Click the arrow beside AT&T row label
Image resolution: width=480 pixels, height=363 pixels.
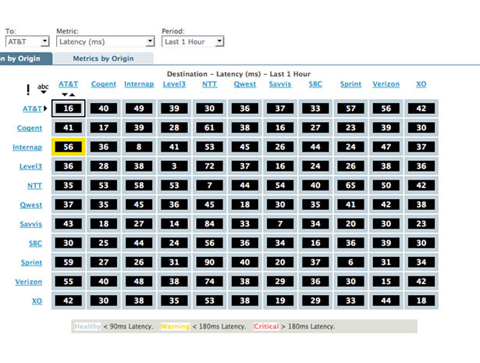pyautogui.click(x=45, y=109)
